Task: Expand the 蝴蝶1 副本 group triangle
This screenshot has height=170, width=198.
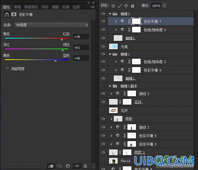Action: [x=110, y=86]
